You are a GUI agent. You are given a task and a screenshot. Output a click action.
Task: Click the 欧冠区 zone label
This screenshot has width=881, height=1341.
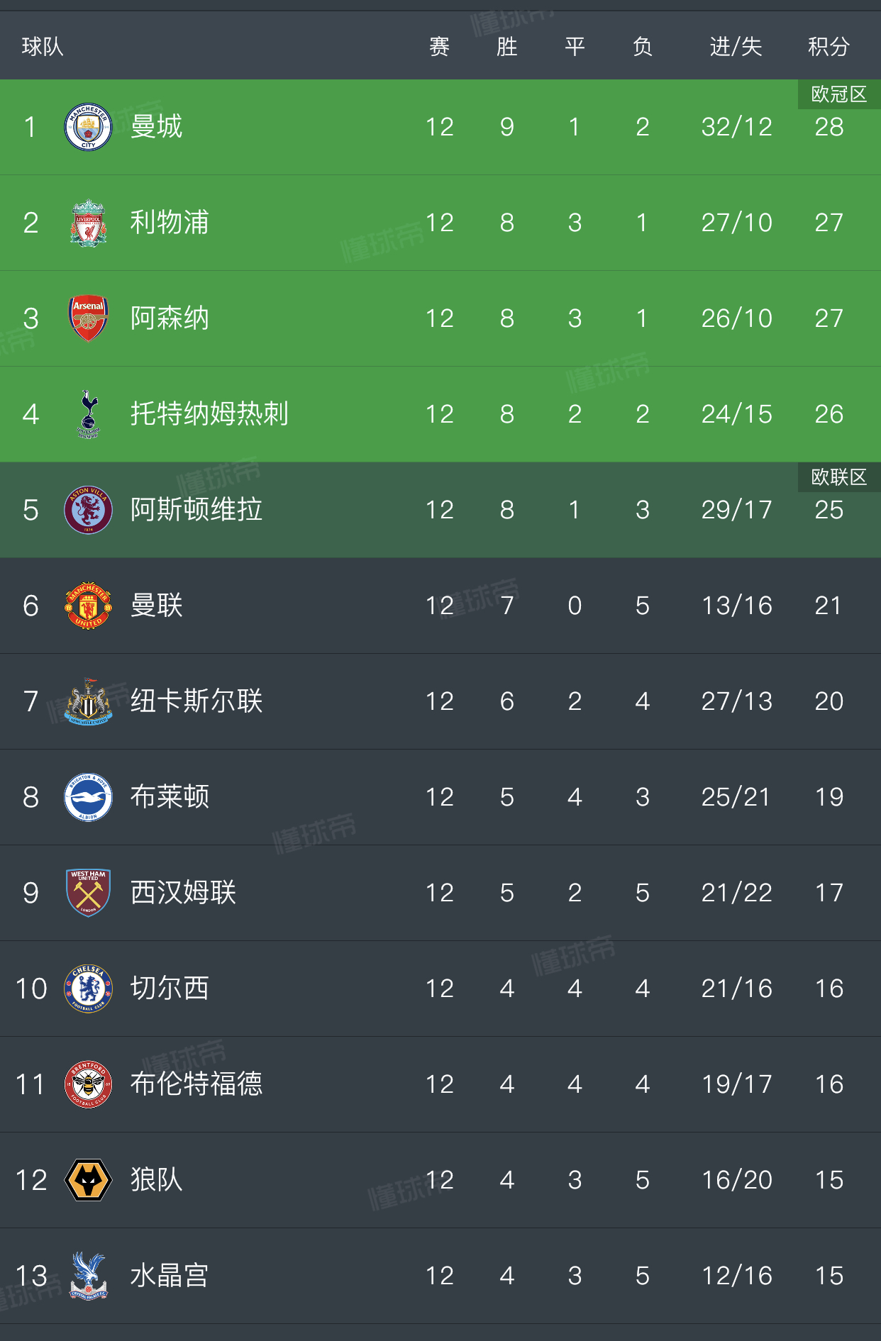[838, 94]
